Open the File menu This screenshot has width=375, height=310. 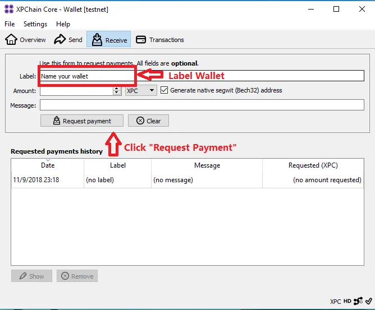10,24
